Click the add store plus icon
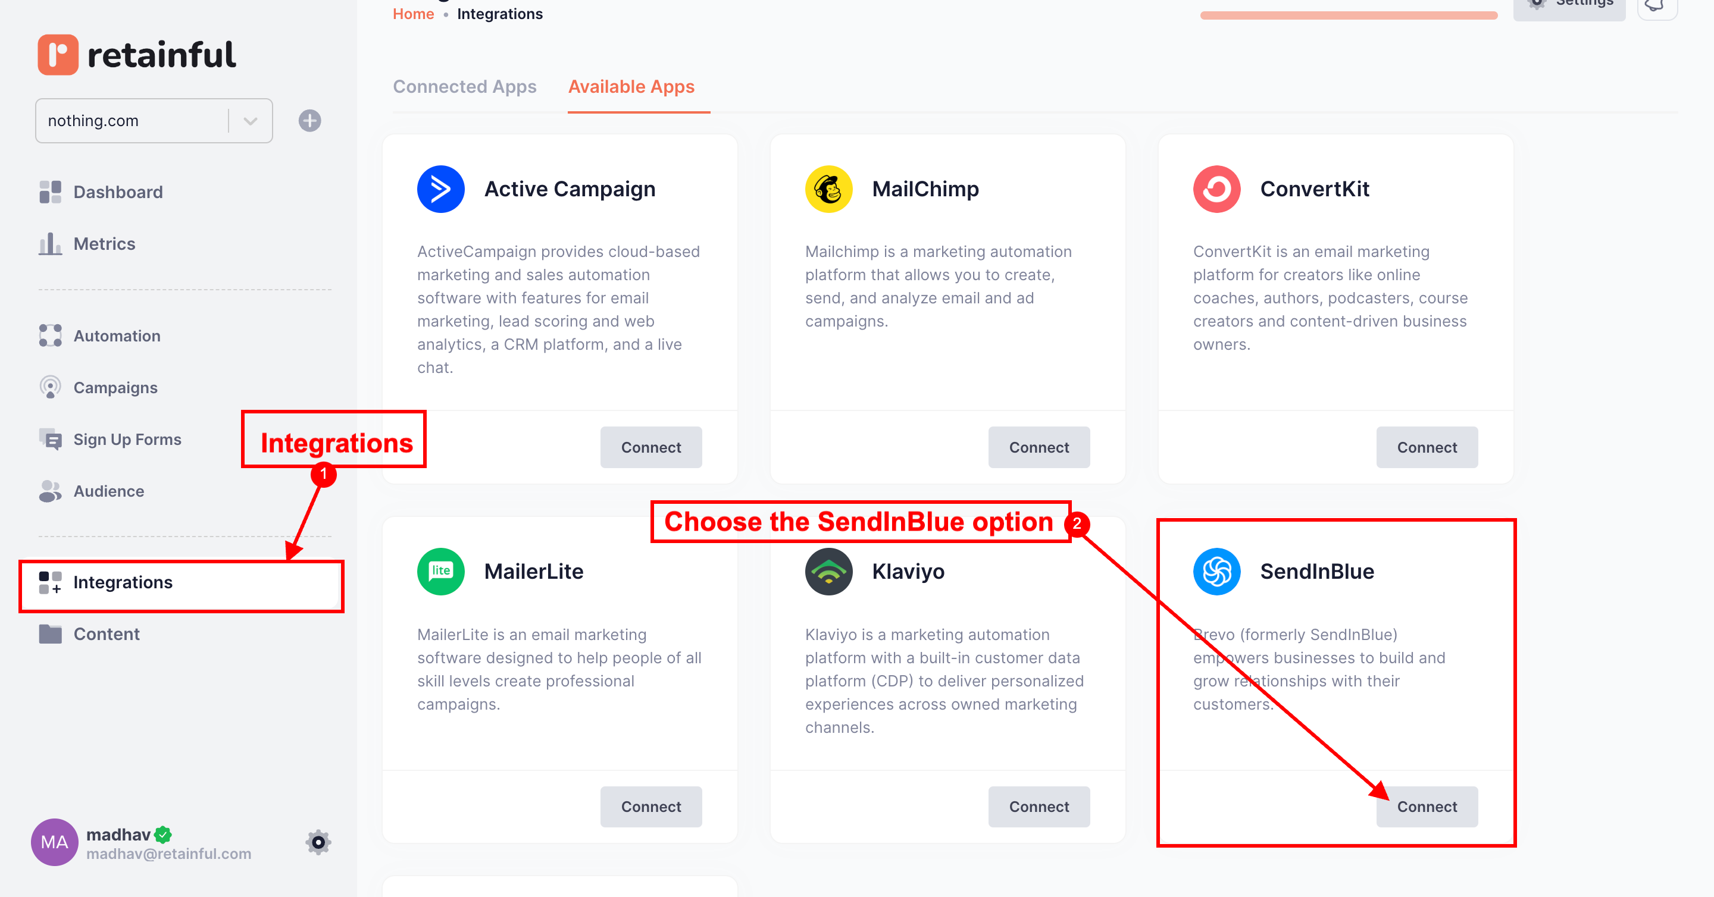This screenshot has height=897, width=1714. [x=309, y=121]
